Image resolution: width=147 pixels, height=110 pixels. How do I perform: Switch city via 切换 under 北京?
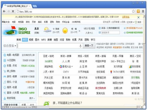(37, 33)
